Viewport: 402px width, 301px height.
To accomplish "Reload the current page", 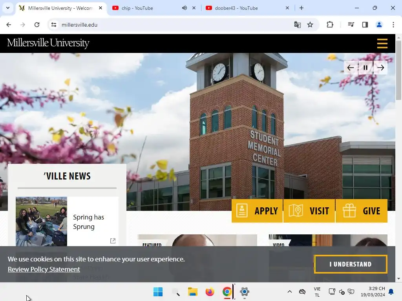I will [x=37, y=25].
